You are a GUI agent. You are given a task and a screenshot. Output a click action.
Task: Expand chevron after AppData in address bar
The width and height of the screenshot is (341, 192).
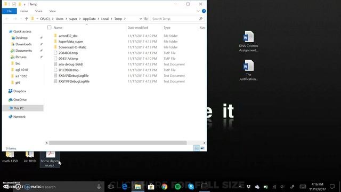98,19
